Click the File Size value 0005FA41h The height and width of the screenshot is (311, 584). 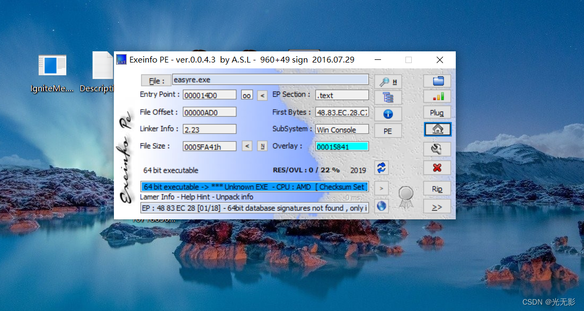(x=210, y=146)
